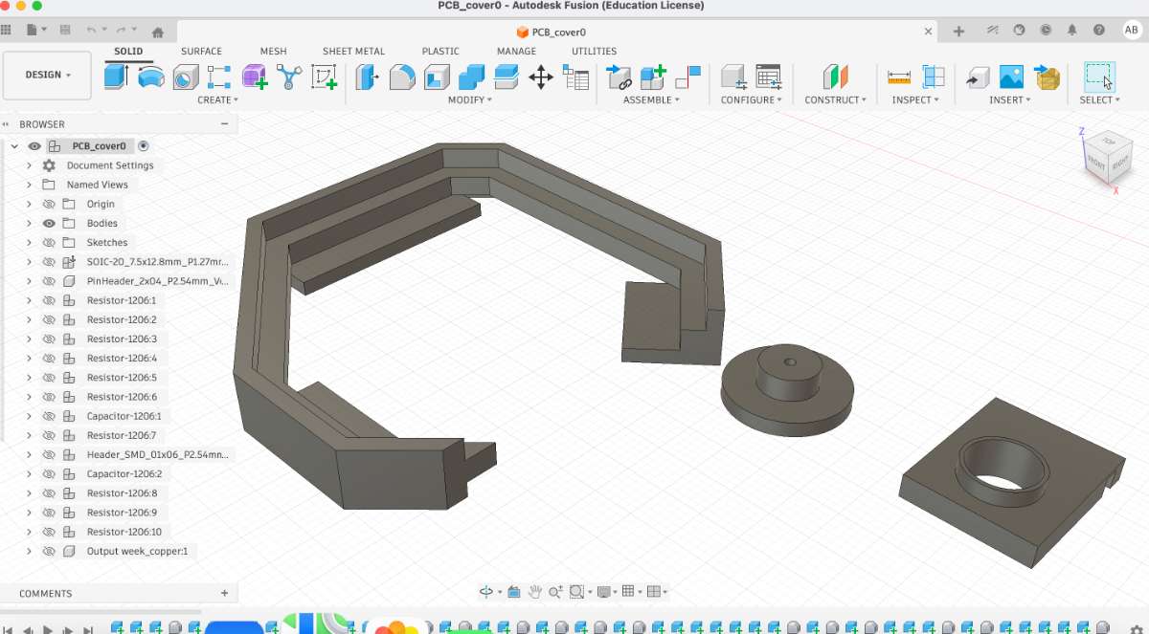Image resolution: width=1149 pixels, height=634 pixels.
Task: Click timeline go-to-start button
Action: tap(7, 629)
